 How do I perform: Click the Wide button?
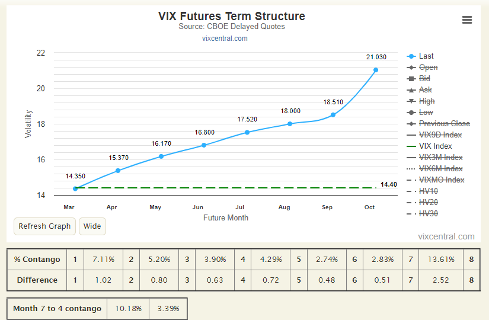point(92,226)
